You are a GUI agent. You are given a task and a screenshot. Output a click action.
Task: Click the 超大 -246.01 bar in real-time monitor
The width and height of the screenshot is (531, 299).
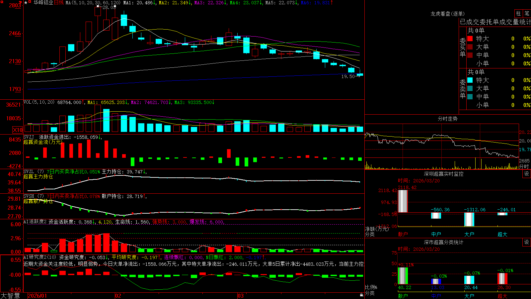[x=502, y=214]
